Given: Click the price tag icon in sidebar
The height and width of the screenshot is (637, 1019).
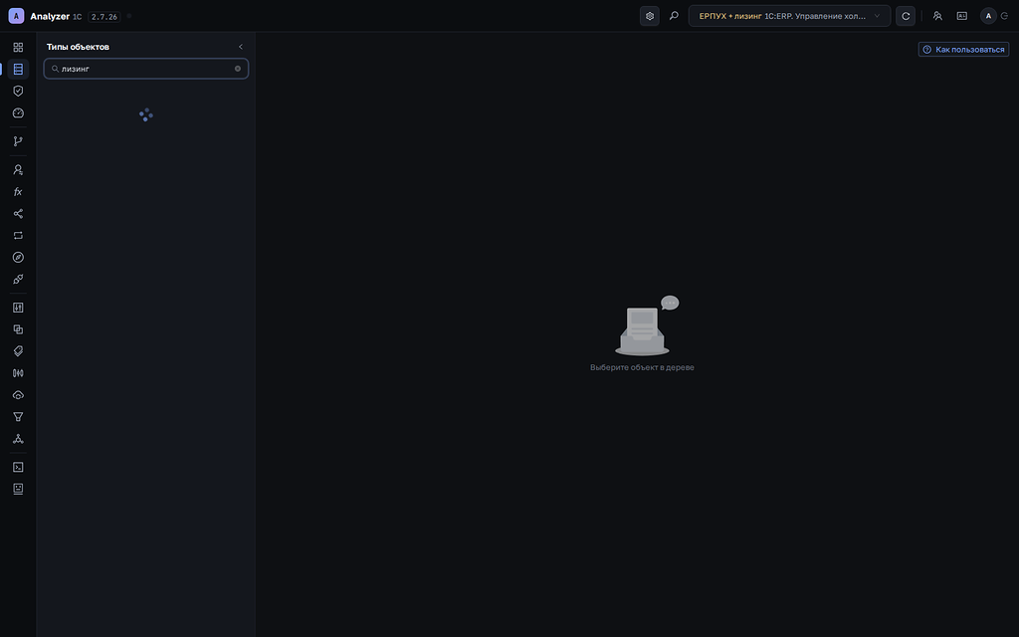Looking at the screenshot, I should pyautogui.click(x=18, y=351).
